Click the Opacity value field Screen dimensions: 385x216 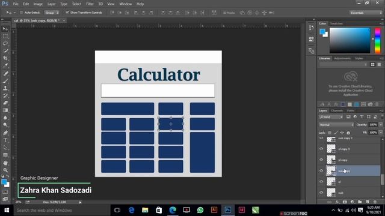click(x=373, y=125)
